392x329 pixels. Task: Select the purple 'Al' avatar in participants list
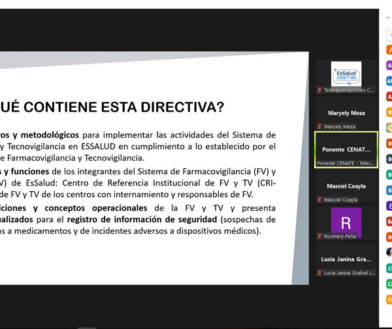[389, 65]
